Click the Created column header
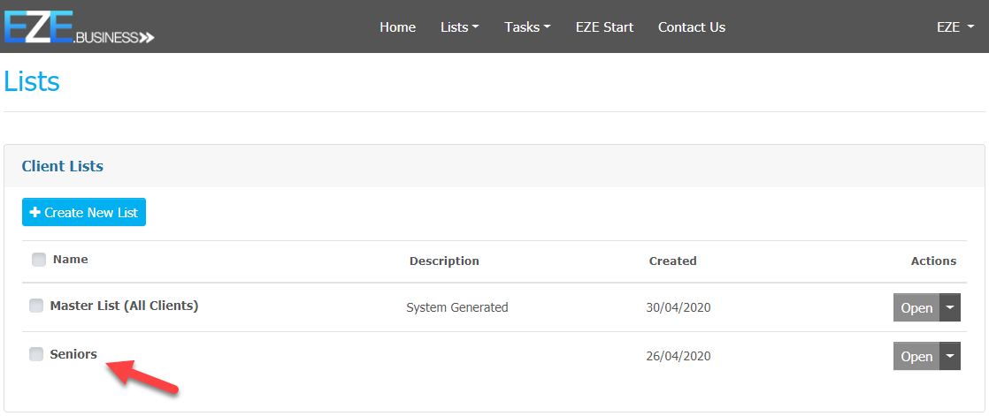The width and height of the screenshot is (989, 416). pos(672,261)
